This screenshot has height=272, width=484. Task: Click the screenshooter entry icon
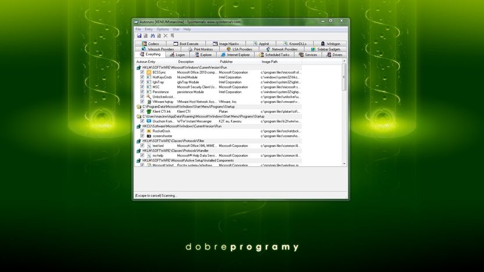pyautogui.click(x=149, y=136)
